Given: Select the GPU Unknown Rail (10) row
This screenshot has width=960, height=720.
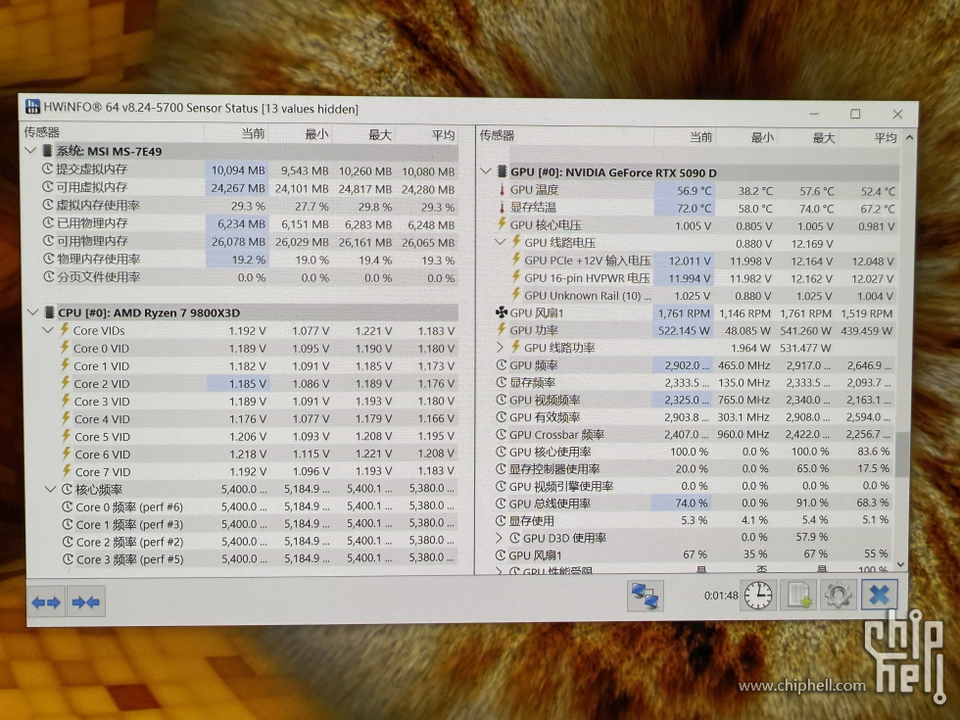Looking at the screenshot, I should tap(702, 296).
